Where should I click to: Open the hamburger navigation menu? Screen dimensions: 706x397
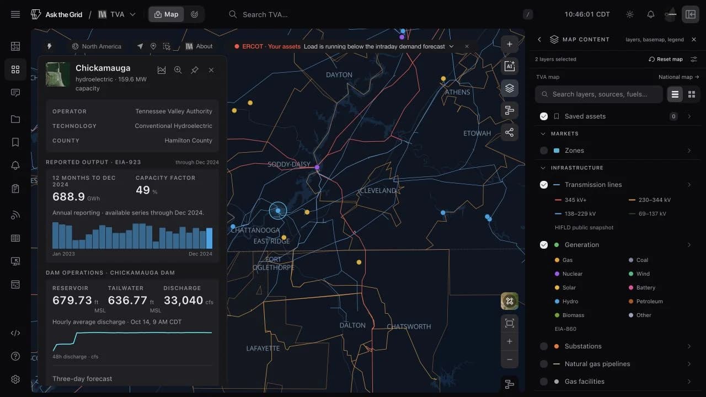(x=15, y=14)
